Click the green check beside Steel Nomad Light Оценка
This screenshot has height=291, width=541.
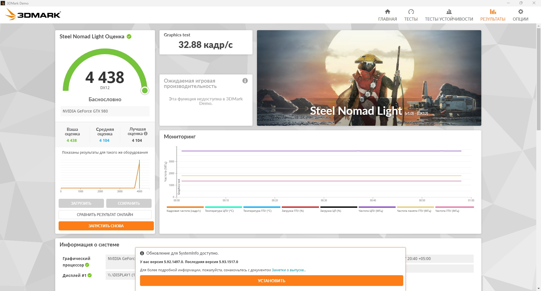pyautogui.click(x=129, y=36)
